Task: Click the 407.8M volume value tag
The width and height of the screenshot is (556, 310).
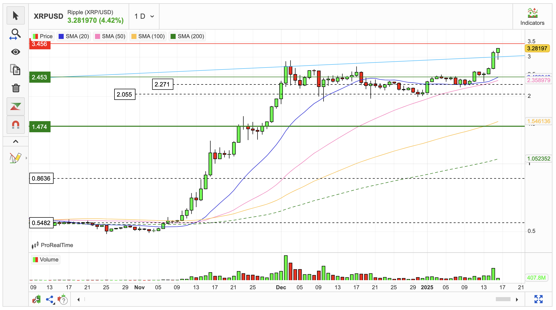Action: pos(536,278)
